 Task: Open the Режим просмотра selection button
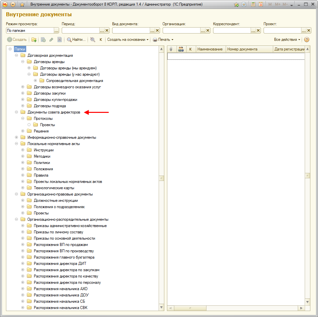(x=56, y=31)
